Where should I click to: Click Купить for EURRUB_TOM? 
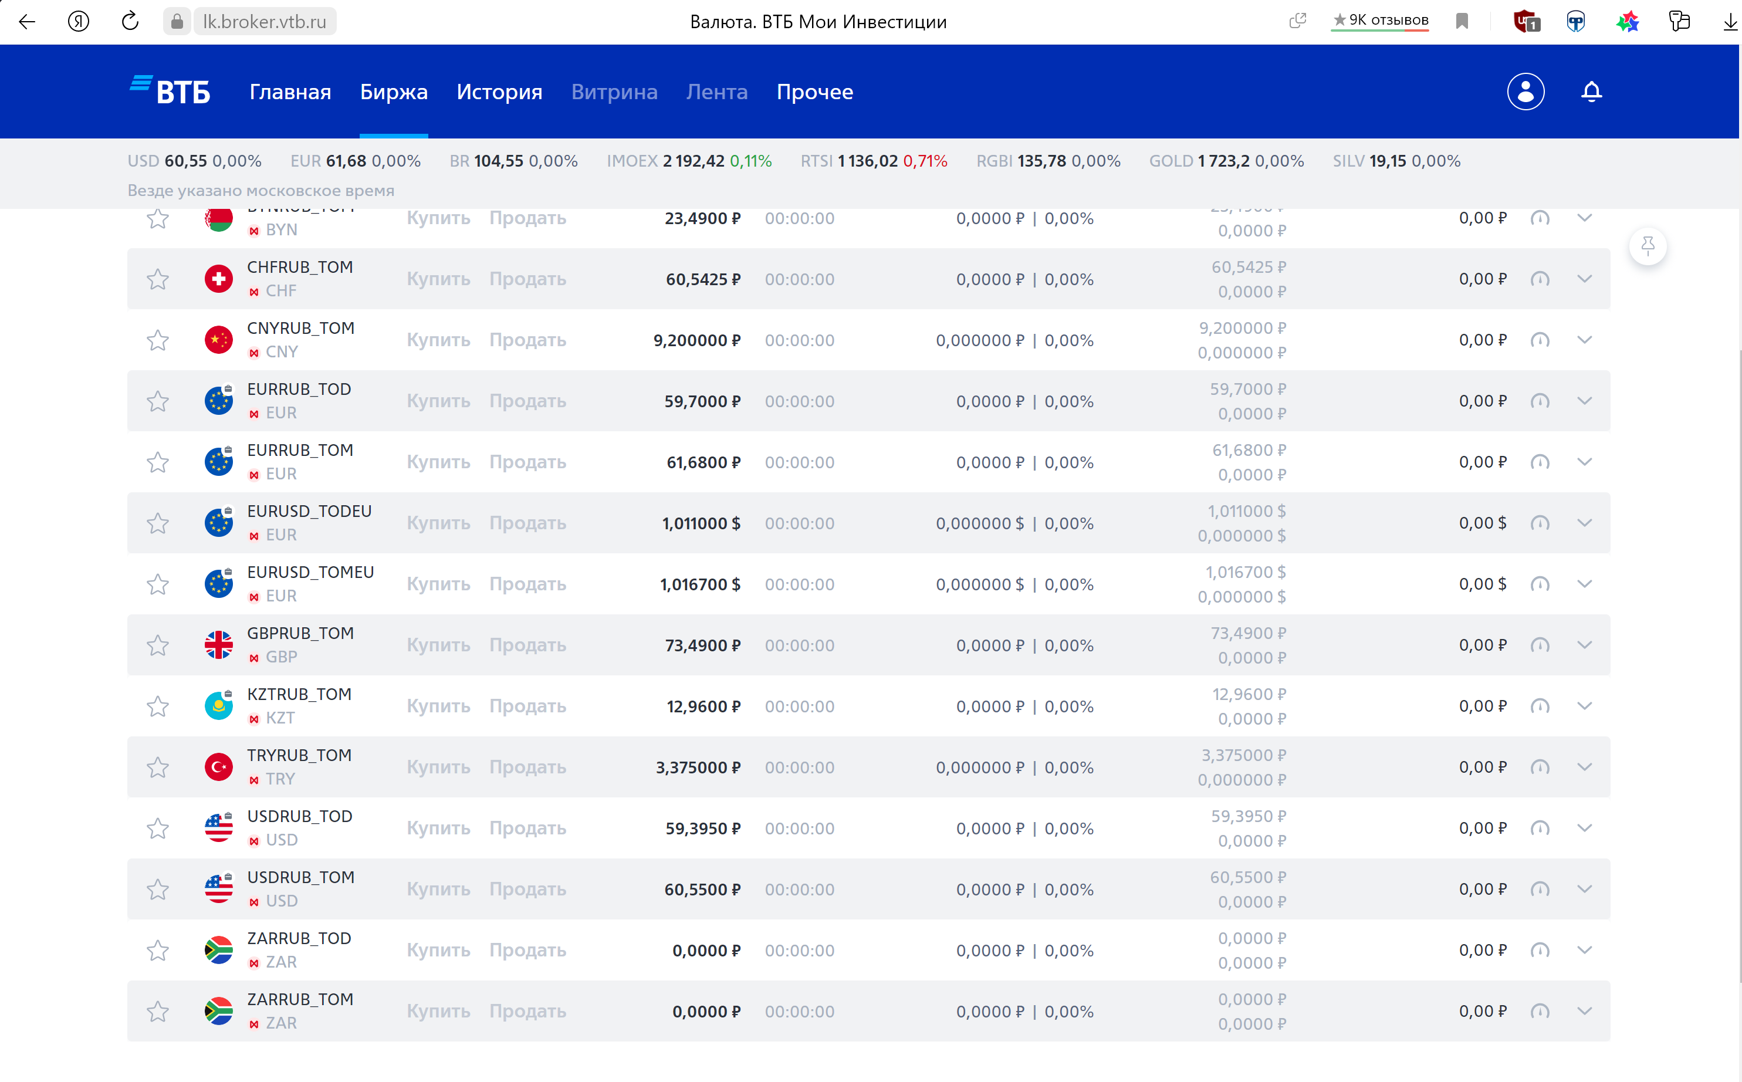pos(438,462)
